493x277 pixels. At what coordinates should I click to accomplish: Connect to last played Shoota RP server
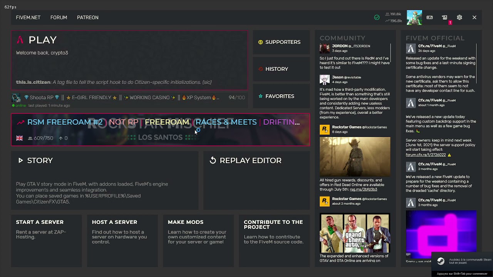[x=129, y=100]
